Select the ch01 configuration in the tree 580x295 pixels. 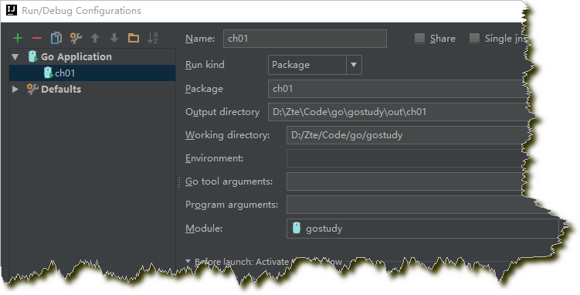click(92, 73)
